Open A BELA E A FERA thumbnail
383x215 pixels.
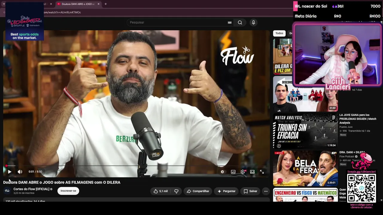click(x=305, y=168)
